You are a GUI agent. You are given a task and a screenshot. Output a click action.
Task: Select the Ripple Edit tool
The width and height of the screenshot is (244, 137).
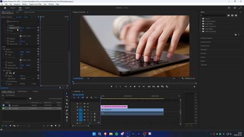pos(67,100)
